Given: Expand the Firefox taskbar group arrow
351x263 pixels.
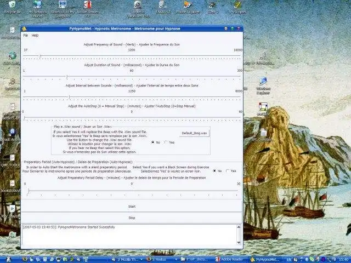Looking at the screenshot, I should pos(176,259).
